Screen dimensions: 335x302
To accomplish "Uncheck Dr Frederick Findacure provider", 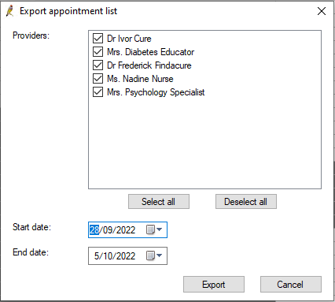I will coord(98,65).
